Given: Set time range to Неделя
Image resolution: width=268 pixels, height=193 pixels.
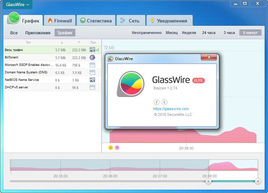Looking at the screenshot, I should click(x=189, y=33).
